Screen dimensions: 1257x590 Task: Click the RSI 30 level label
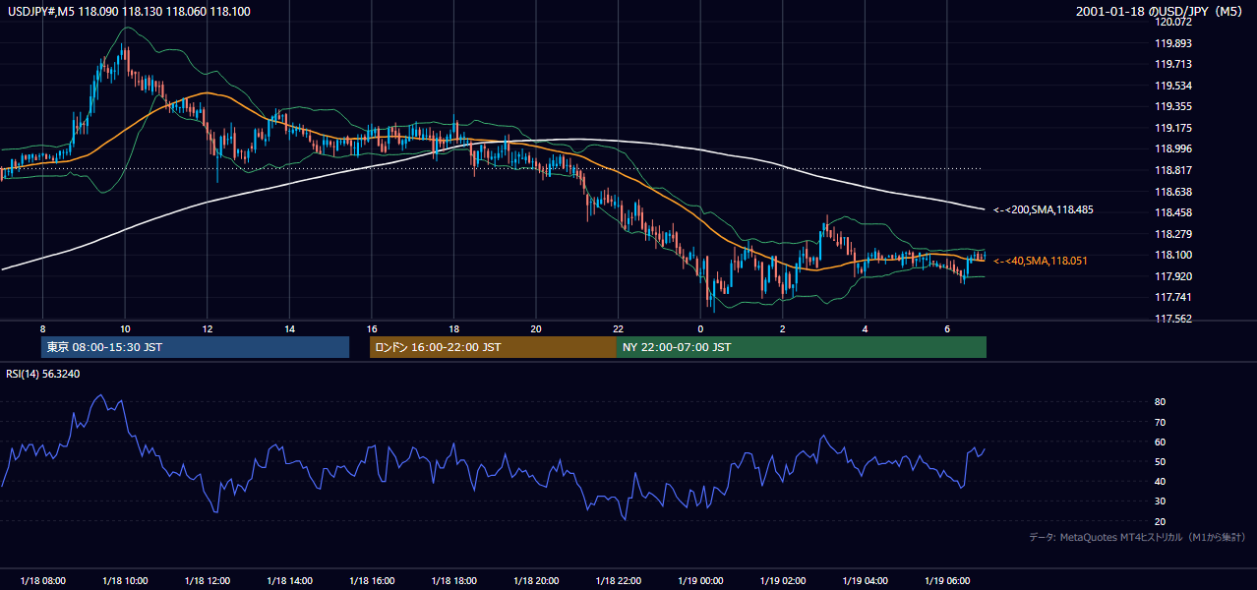point(1161,501)
